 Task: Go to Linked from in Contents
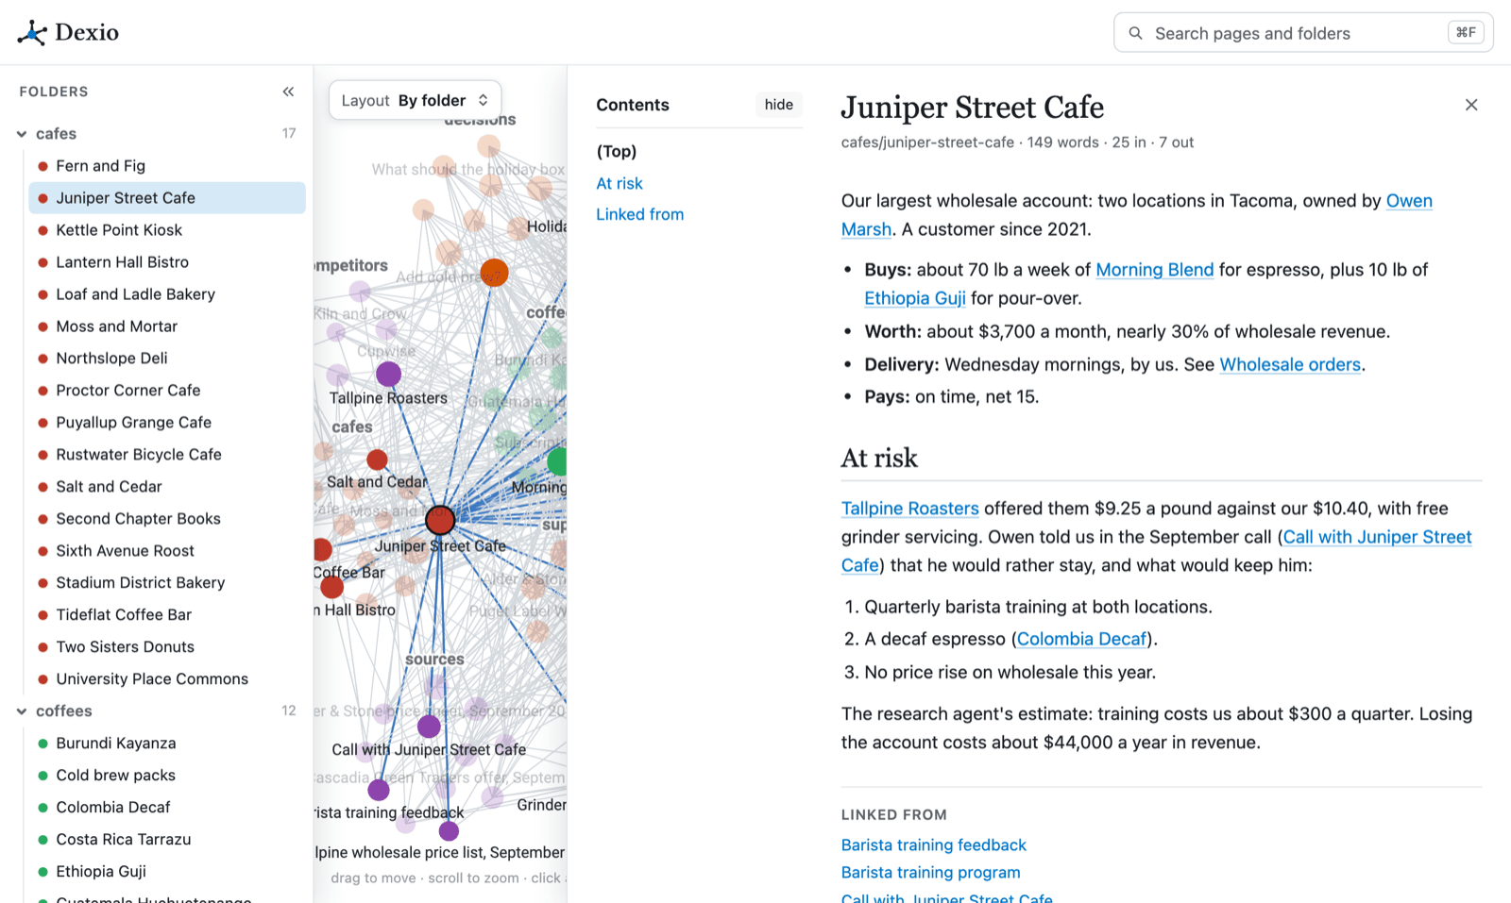tap(640, 214)
